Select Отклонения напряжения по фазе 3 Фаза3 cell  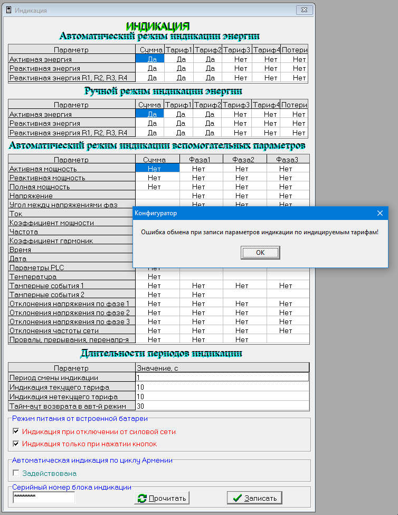click(288, 321)
